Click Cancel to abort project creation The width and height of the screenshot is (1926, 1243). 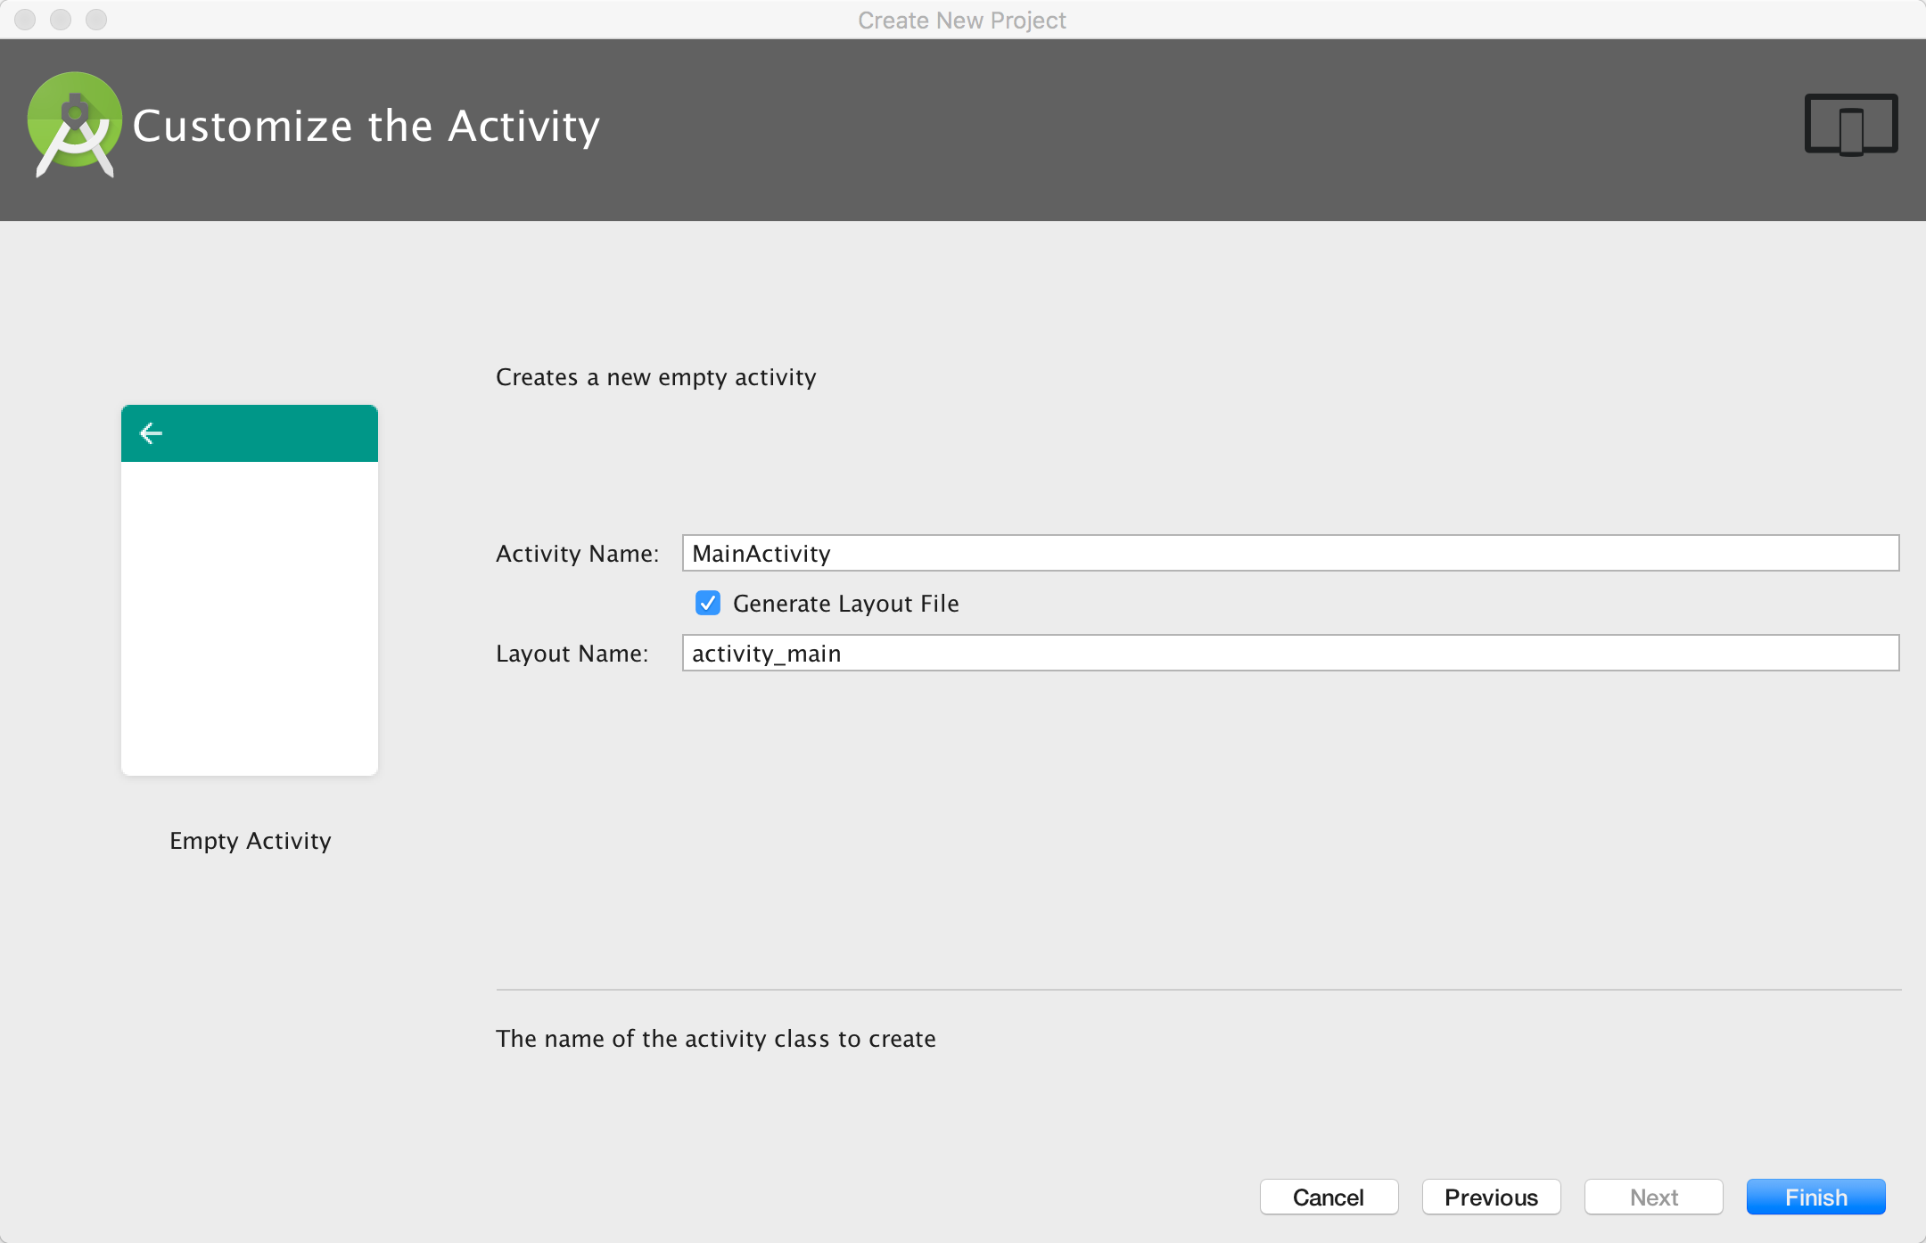(1329, 1197)
